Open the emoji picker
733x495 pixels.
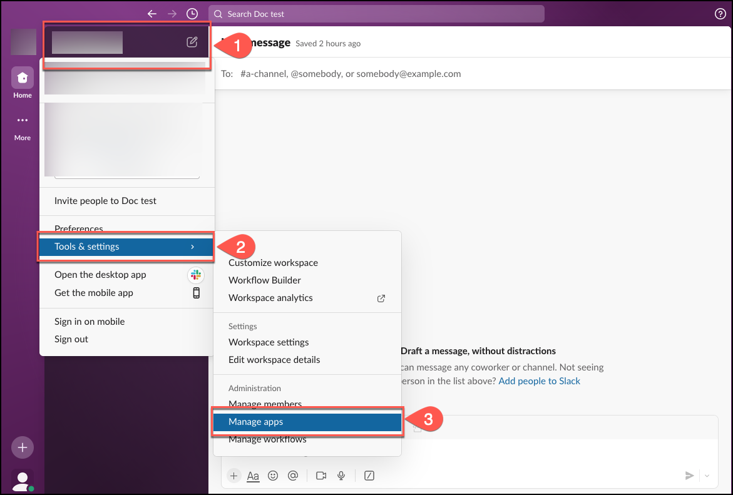tap(273, 476)
